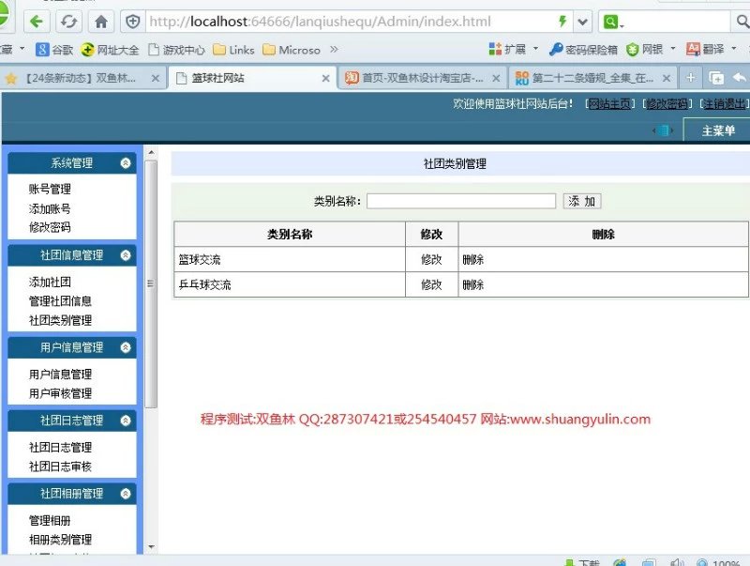The height and width of the screenshot is (566, 750).
Task: Open the 修改密码 header link
Action: coord(667,104)
